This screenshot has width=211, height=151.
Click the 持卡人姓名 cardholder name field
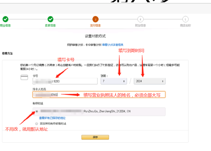(99, 95)
